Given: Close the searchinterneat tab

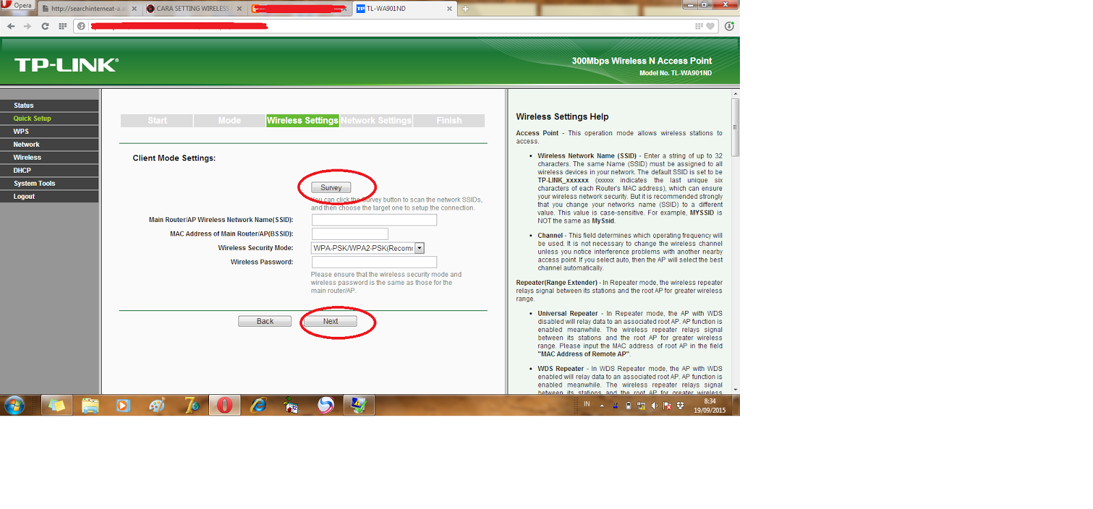Looking at the screenshot, I should click(x=134, y=9).
